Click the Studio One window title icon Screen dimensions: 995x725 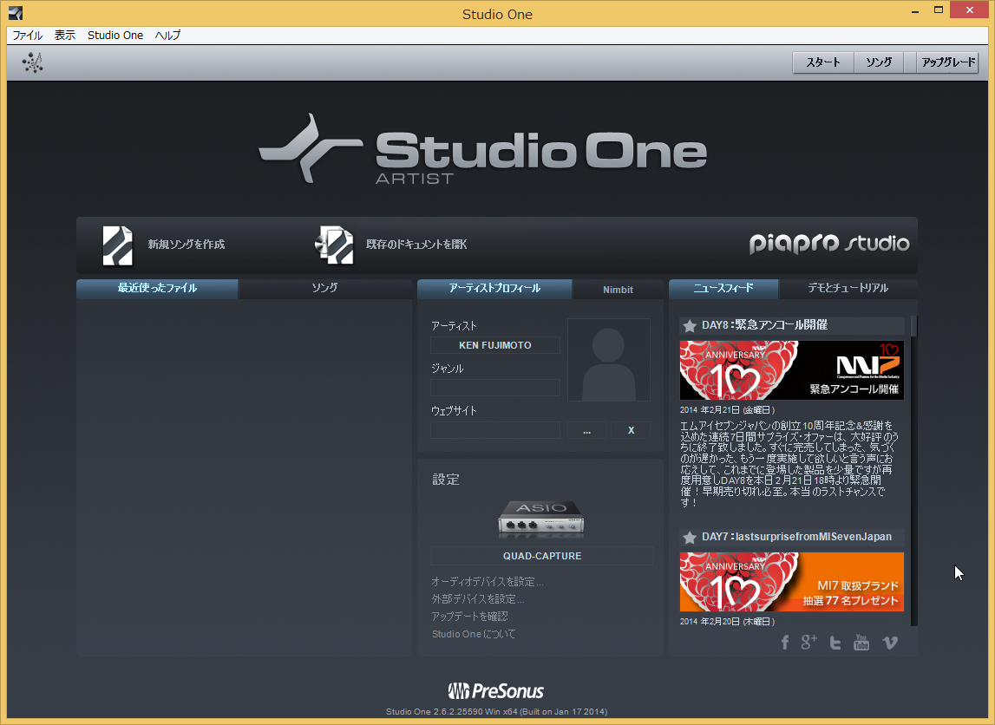16,13
